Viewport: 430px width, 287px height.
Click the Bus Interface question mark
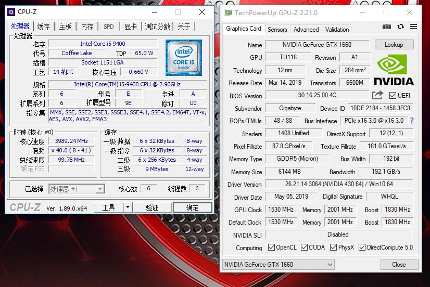point(412,121)
